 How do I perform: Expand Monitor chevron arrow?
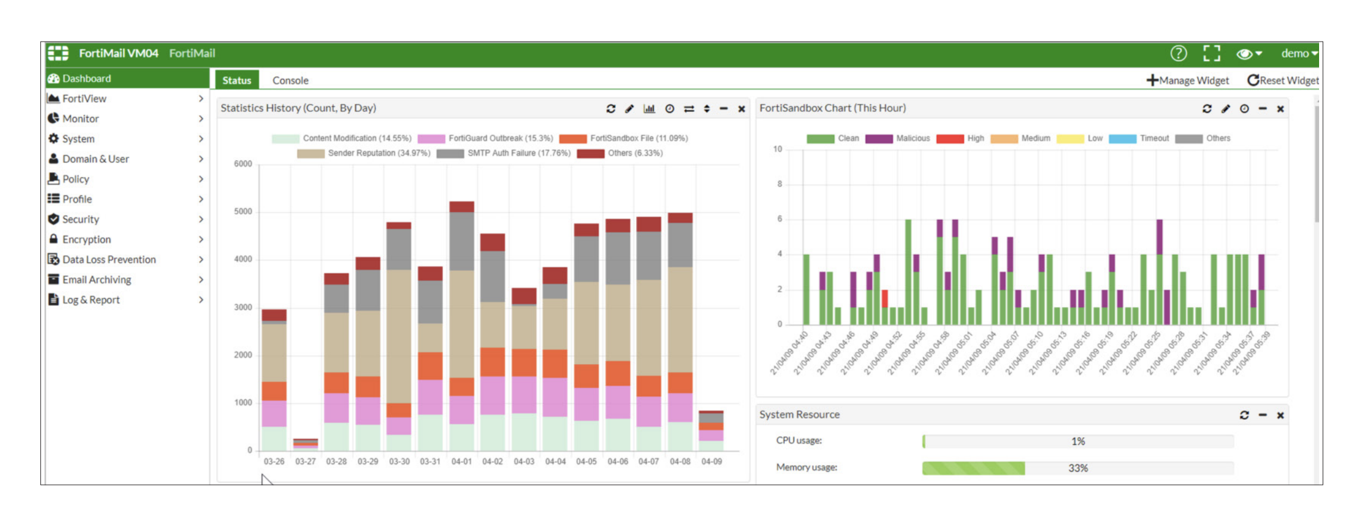201,119
